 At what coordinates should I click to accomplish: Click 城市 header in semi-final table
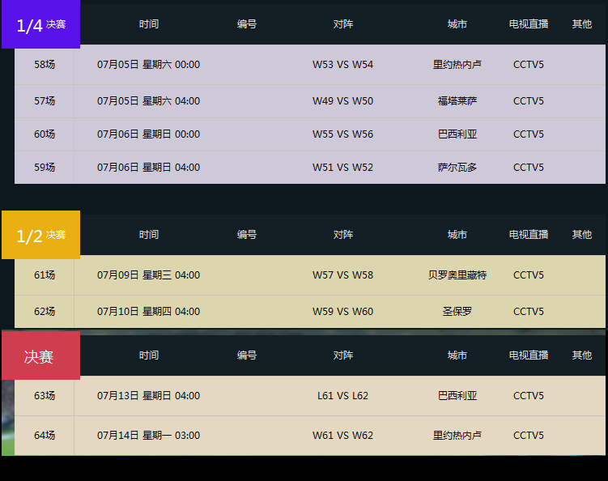pos(457,235)
